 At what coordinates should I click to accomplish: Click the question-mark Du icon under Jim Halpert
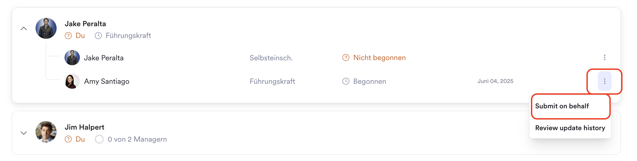68,139
